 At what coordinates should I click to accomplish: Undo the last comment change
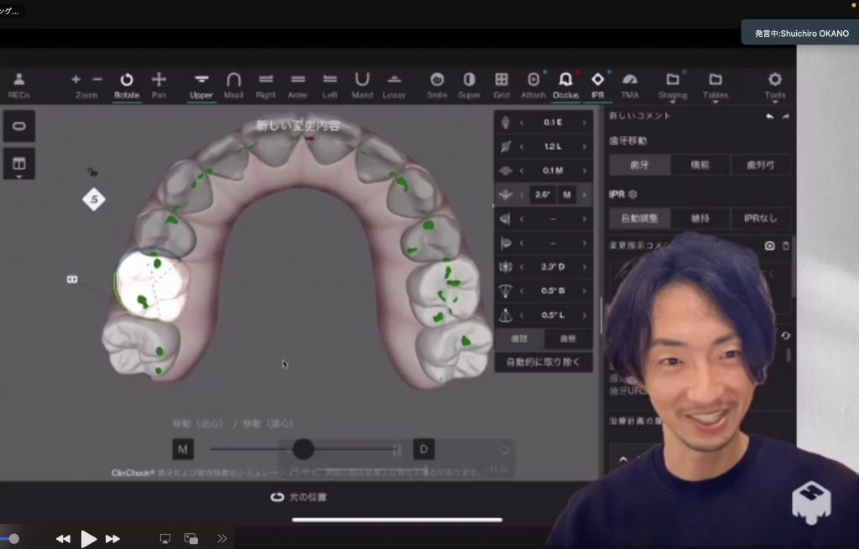pyautogui.click(x=770, y=116)
